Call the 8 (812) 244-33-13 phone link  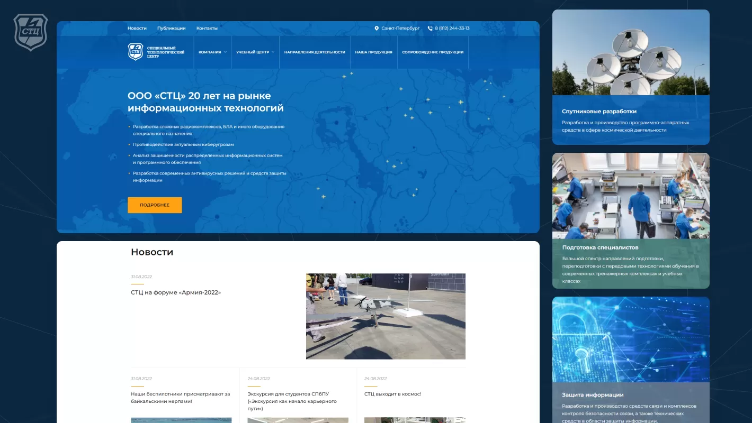tap(452, 29)
